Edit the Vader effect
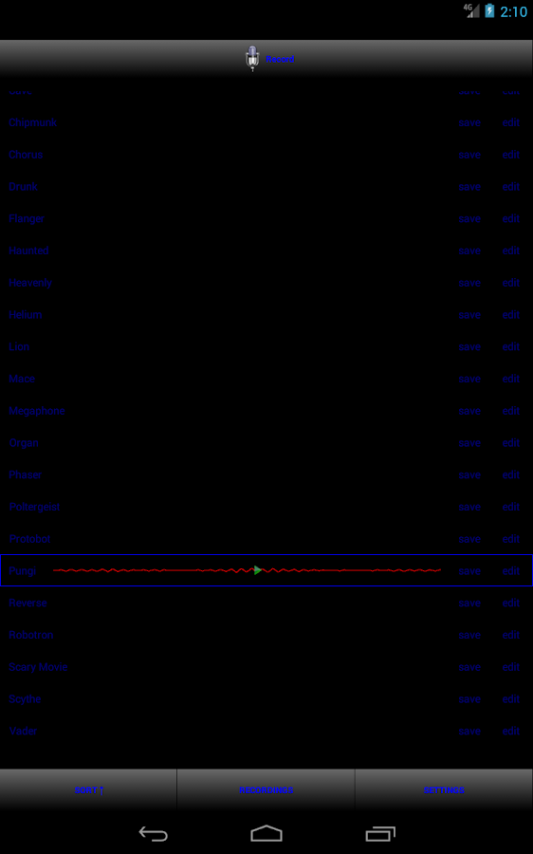The image size is (533, 854). point(510,731)
